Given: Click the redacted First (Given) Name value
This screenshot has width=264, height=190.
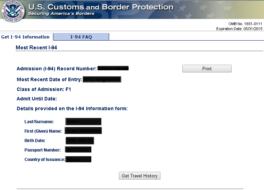Looking at the screenshot, I should 83,131.
